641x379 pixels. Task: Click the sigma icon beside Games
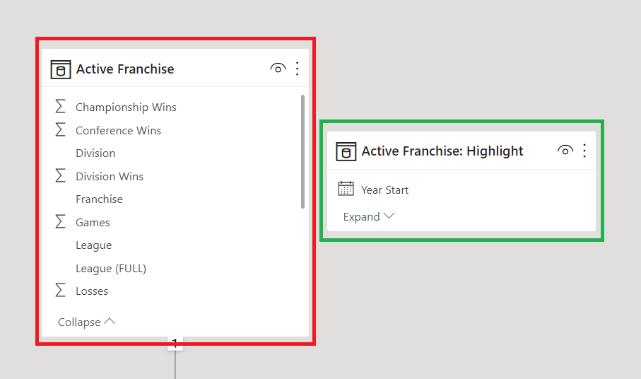click(x=61, y=222)
